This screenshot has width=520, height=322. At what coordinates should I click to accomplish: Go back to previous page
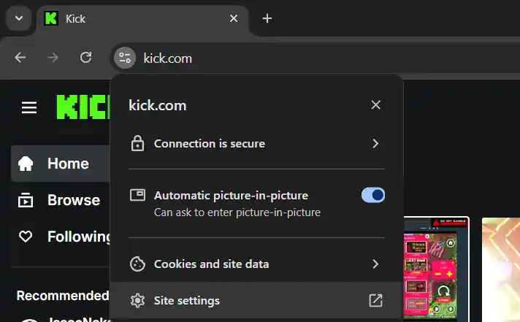[x=20, y=58]
